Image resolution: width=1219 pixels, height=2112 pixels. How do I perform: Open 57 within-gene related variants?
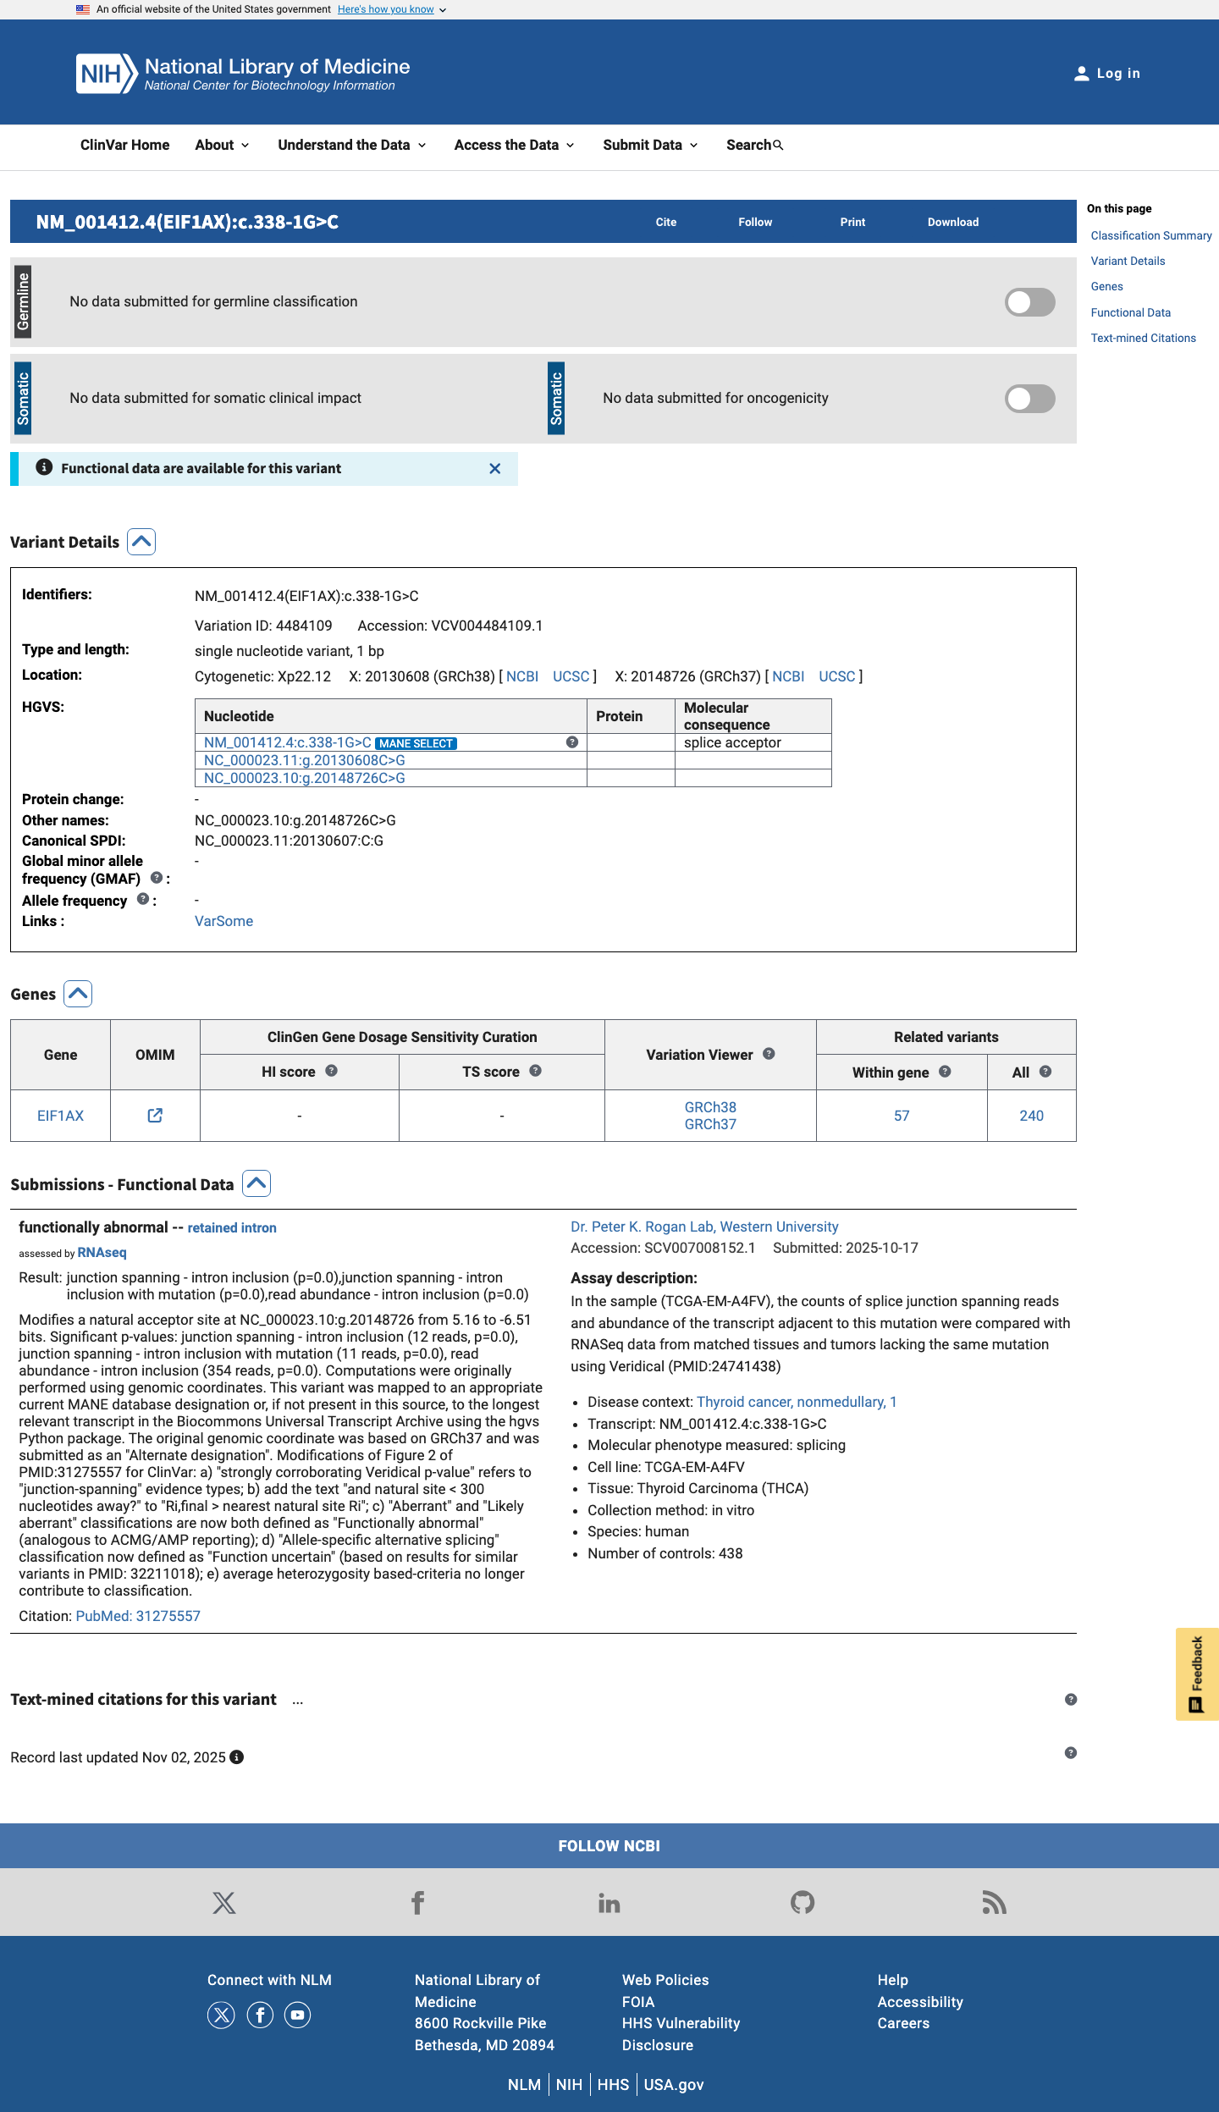coord(902,1116)
